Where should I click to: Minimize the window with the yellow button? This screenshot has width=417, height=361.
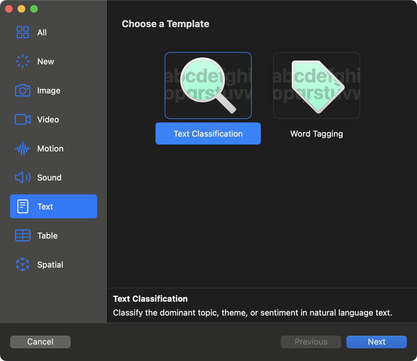tap(21, 9)
